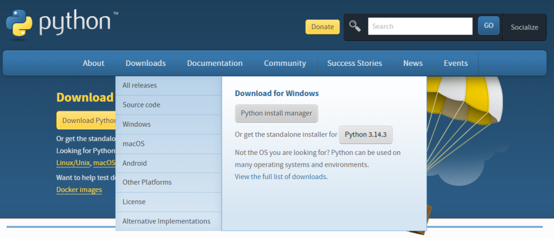This screenshot has height=238, width=554.
Task: Choose Source code in Downloads menu
Action: pos(141,105)
